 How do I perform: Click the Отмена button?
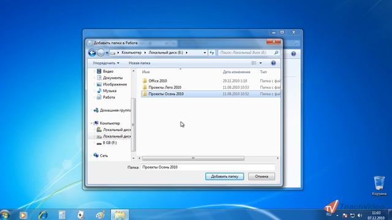262,177
